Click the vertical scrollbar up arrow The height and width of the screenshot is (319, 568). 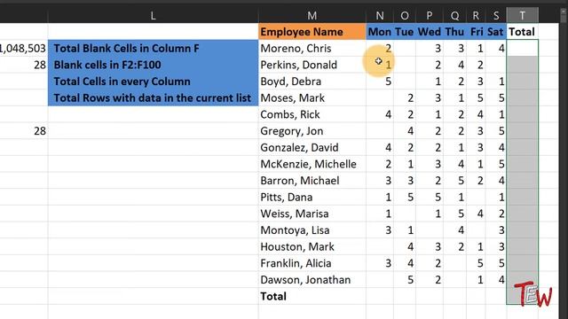(x=564, y=12)
